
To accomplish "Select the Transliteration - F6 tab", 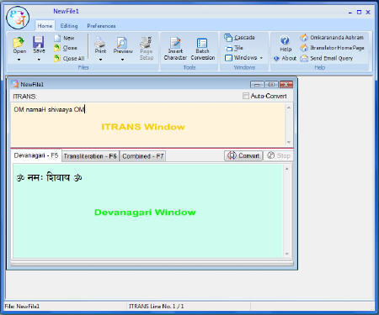I will point(90,156).
